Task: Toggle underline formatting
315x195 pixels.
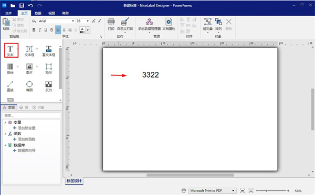Action: tap(46, 30)
